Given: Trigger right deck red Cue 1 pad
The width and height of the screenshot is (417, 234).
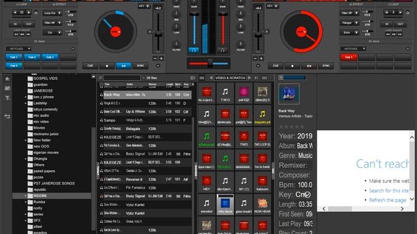Looking at the screenshot, I should 349,57.
